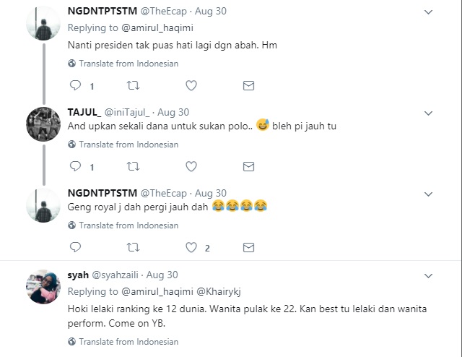
Task: Send first NGDNTPTSTM tweet via direct message
Action: point(248,85)
